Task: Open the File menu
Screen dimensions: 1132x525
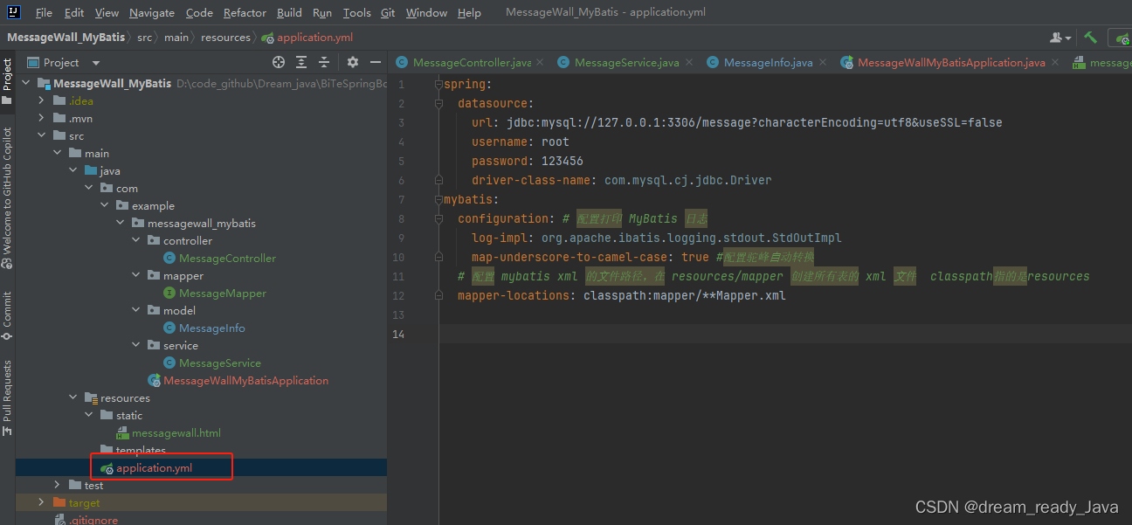Action: coord(44,12)
